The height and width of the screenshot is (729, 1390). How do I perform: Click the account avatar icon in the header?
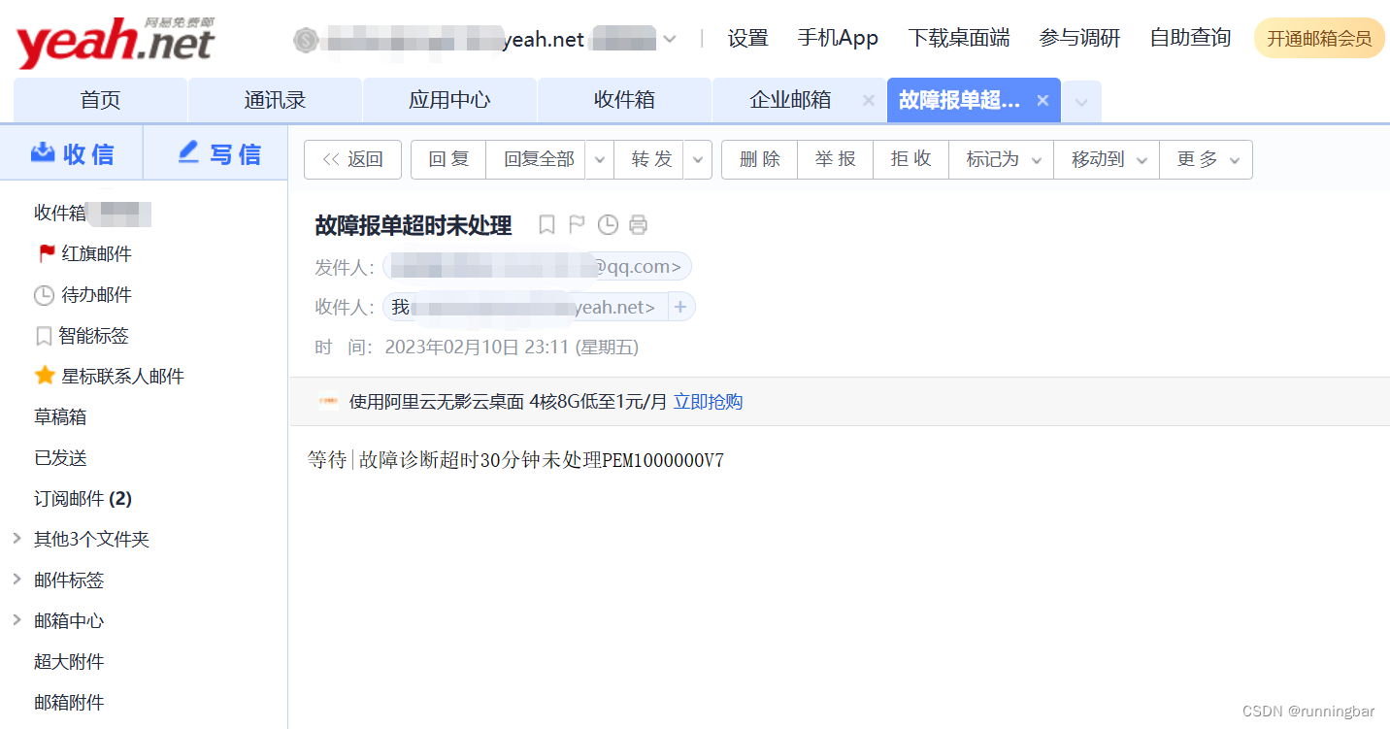point(307,40)
